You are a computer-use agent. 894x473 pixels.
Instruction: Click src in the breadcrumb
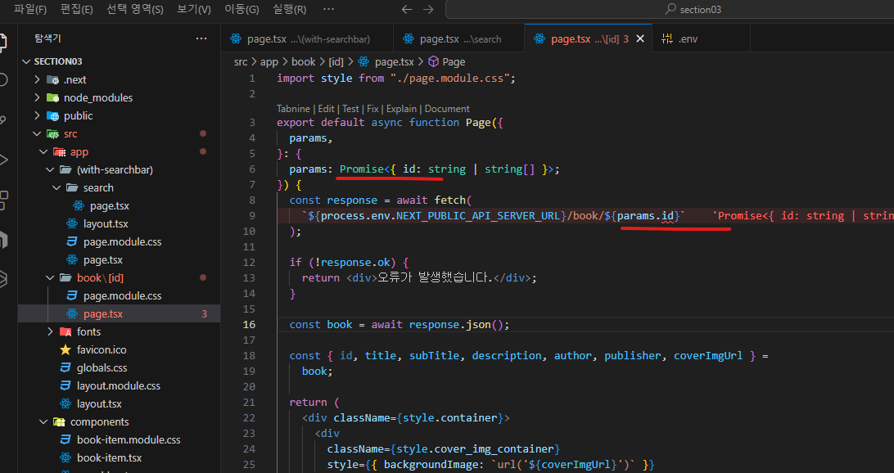click(x=241, y=61)
